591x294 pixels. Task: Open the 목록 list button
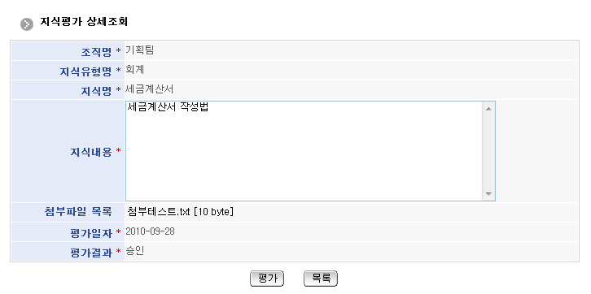pos(321,279)
